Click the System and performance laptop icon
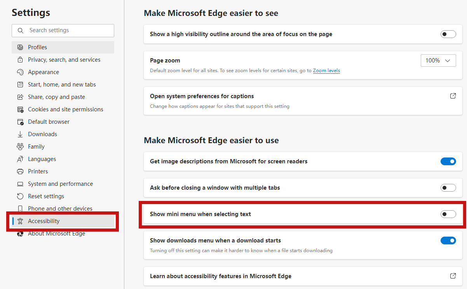 click(x=20, y=184)
